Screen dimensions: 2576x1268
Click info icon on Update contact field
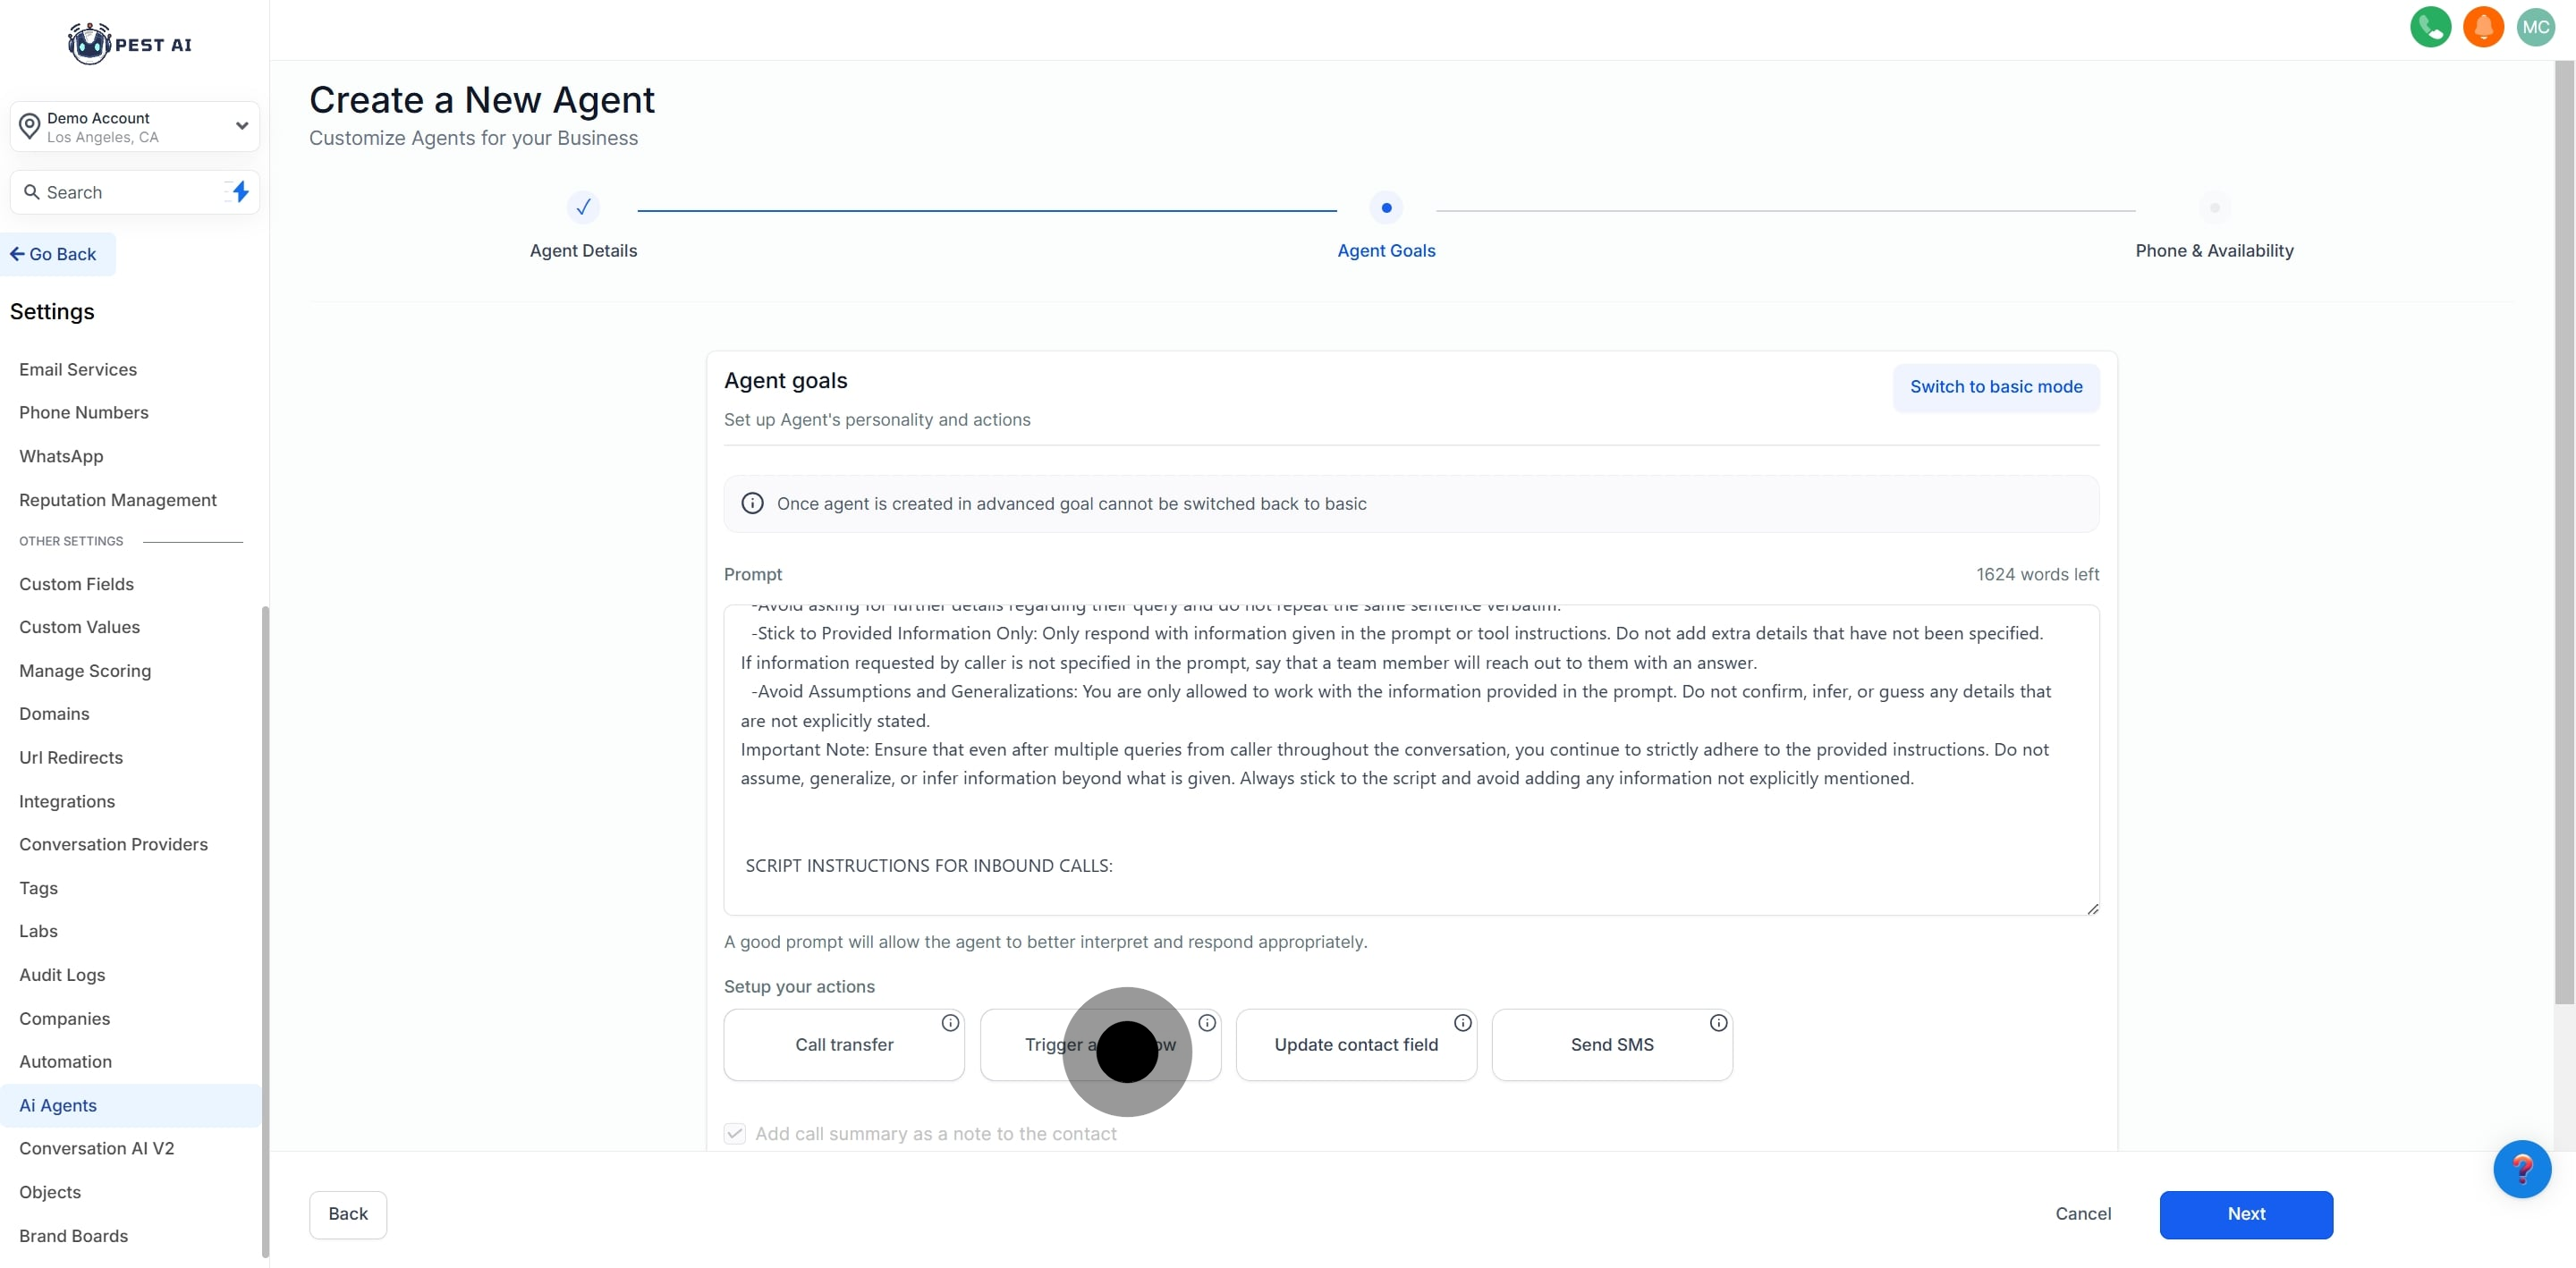point(1462,1022)
